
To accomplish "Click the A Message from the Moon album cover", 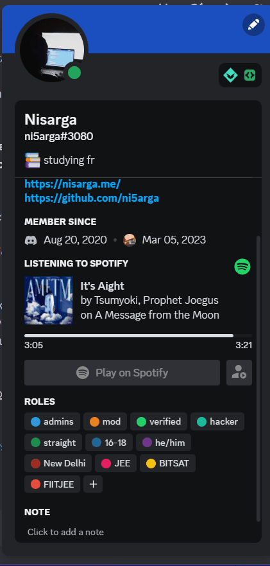I will 48,300.
